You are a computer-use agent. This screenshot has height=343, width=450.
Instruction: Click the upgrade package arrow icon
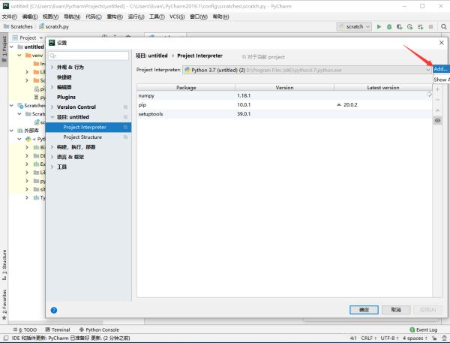click(x=438, y=110)
